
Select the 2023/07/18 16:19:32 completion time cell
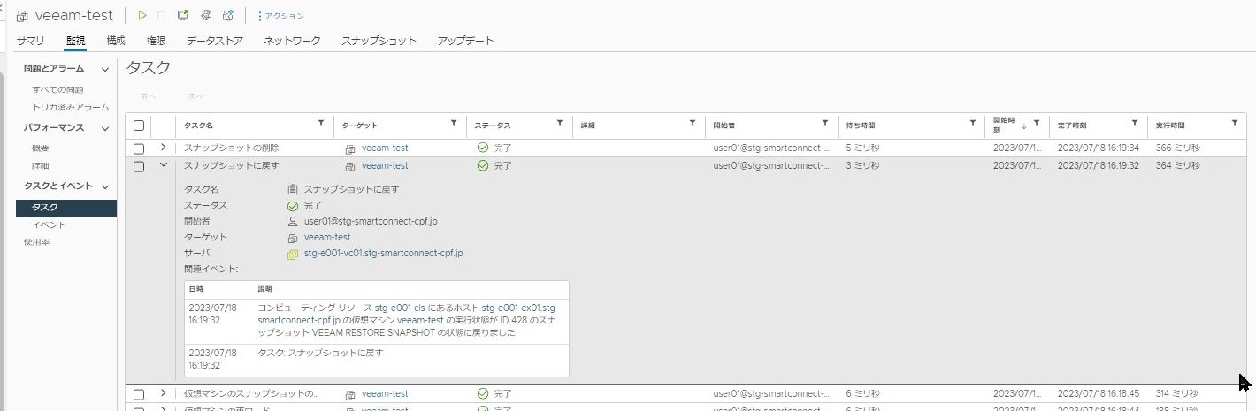click(x=1099, y=166)
